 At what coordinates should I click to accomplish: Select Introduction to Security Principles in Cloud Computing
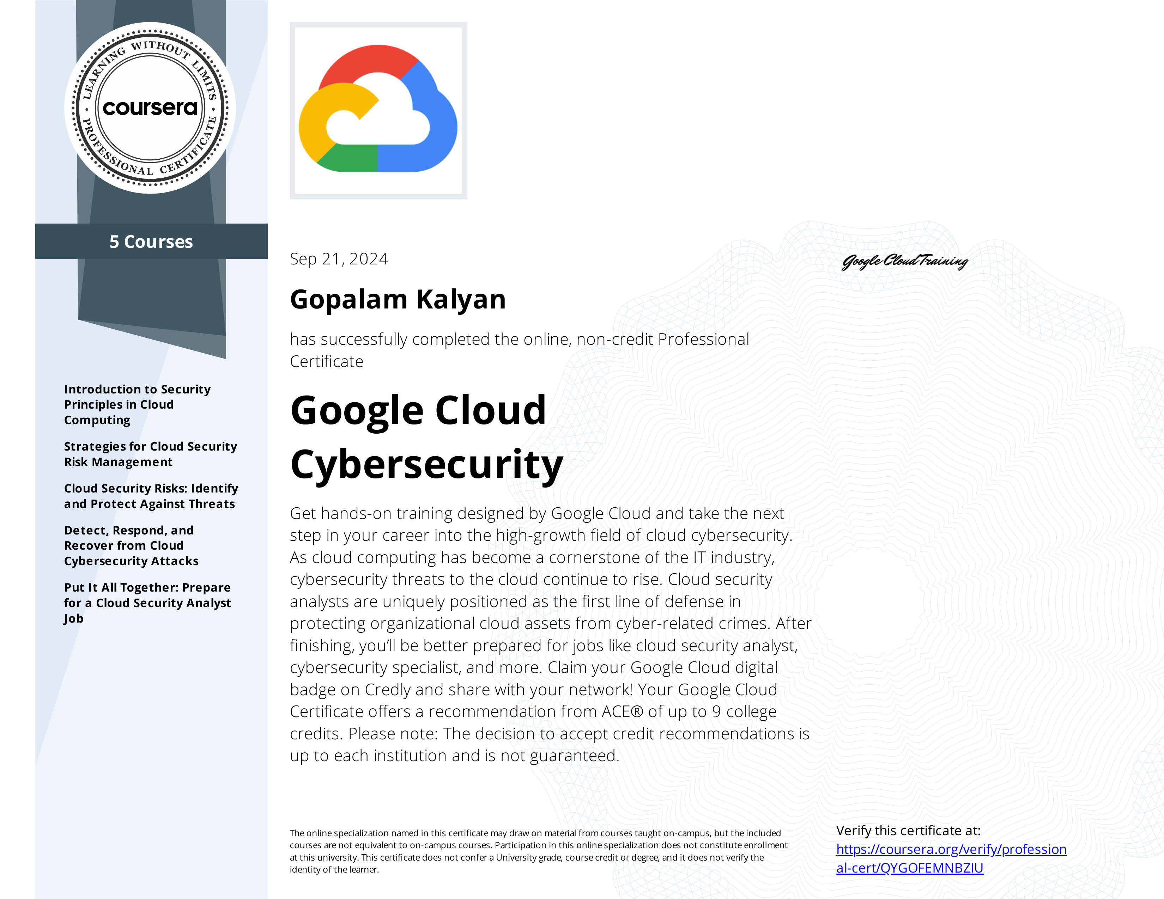pyautogui.click(x=138, y=405)
